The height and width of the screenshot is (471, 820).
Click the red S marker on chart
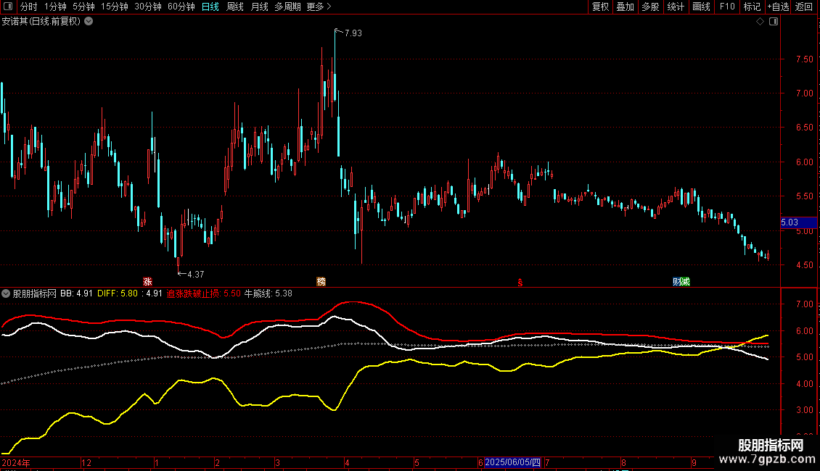click(x=520, y=283)
